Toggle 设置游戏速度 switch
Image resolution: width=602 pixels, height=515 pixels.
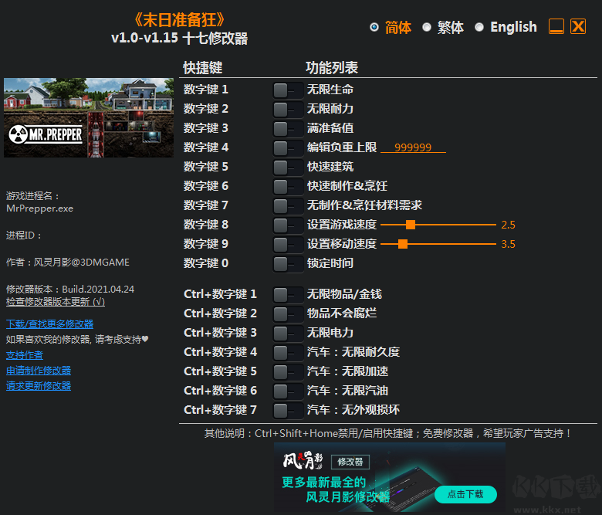coord(288,225)
